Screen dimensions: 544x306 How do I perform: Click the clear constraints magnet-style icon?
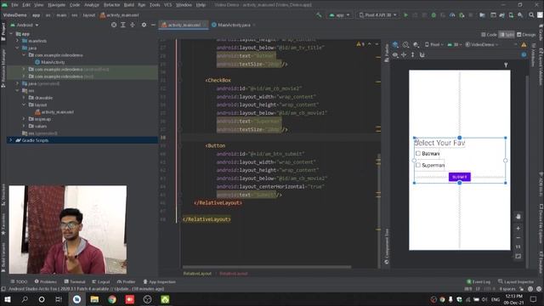pos(422,54)
